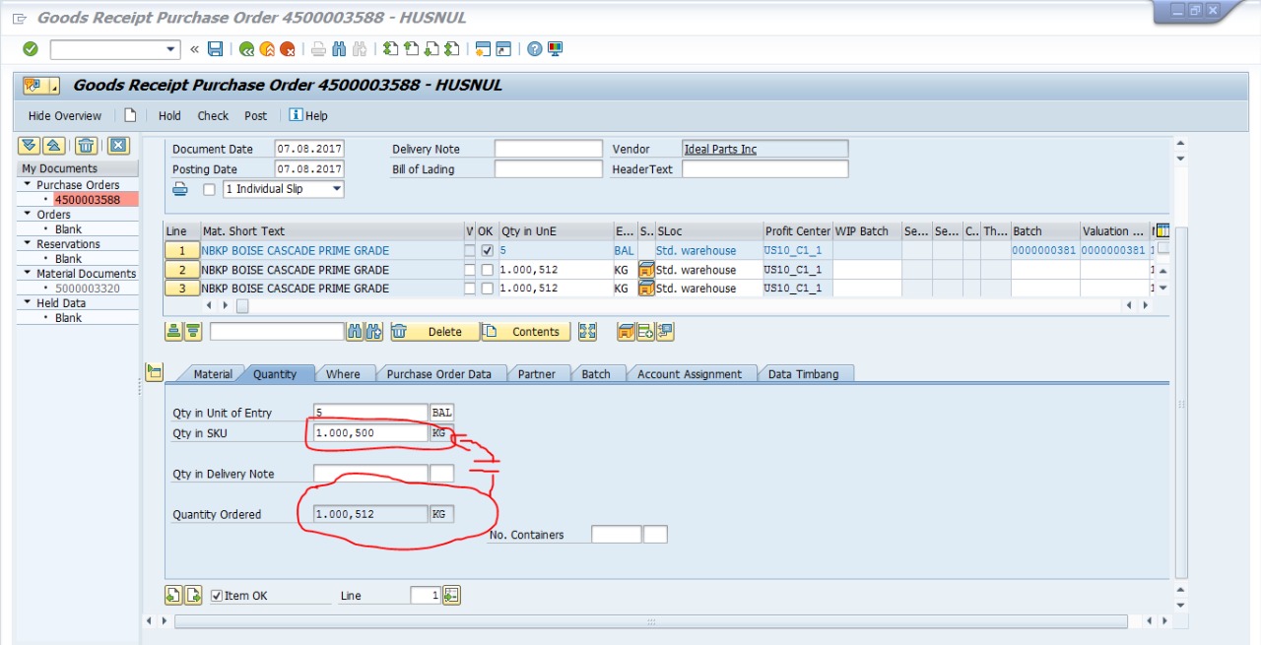
Task: Click the green Enter checkmark icon
Action: tap(31, 49)
